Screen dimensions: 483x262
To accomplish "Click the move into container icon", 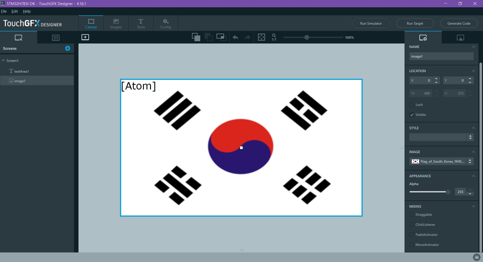I will [x=221, y=37].
